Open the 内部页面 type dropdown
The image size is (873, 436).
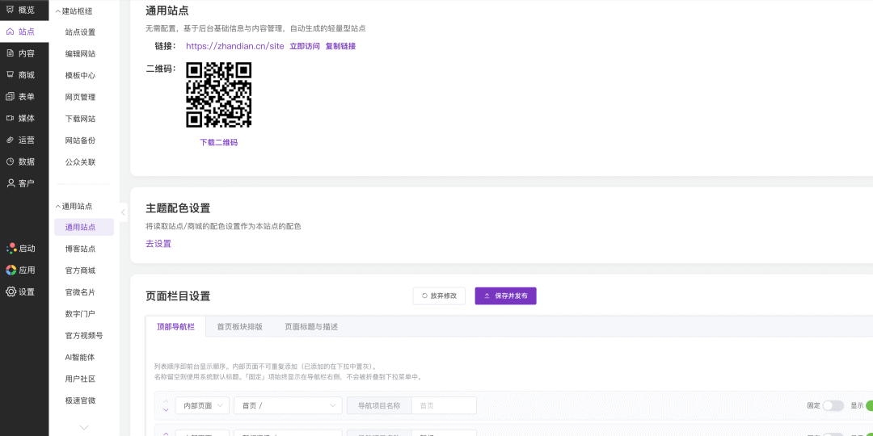[x=202, y=405]
